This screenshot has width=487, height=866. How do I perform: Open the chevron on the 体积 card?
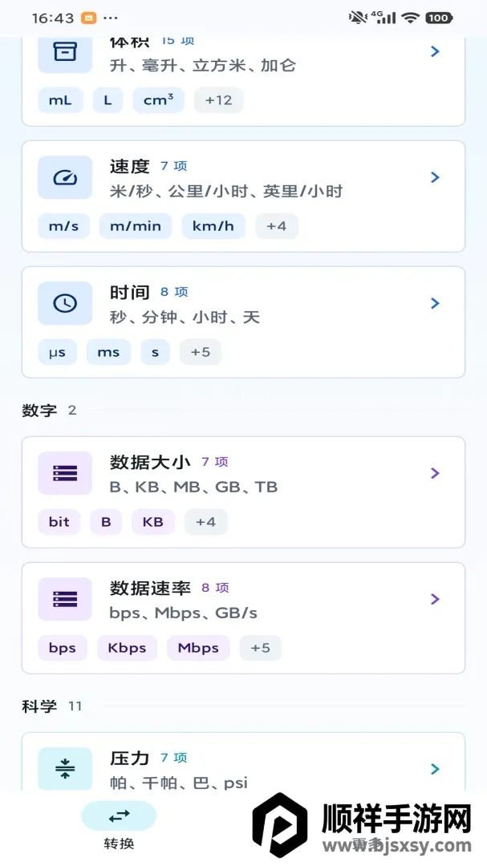coord(435,51)
